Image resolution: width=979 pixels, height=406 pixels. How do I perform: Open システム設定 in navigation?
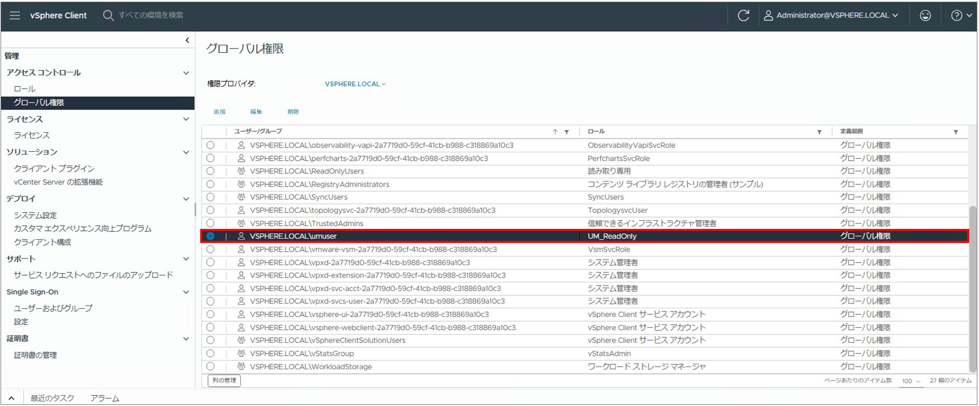35,215
